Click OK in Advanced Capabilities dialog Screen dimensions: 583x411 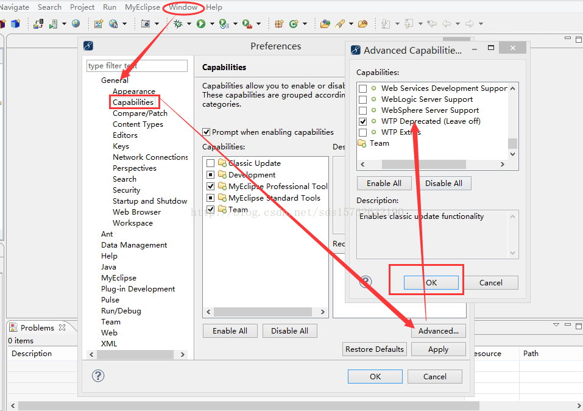point(431,282)
